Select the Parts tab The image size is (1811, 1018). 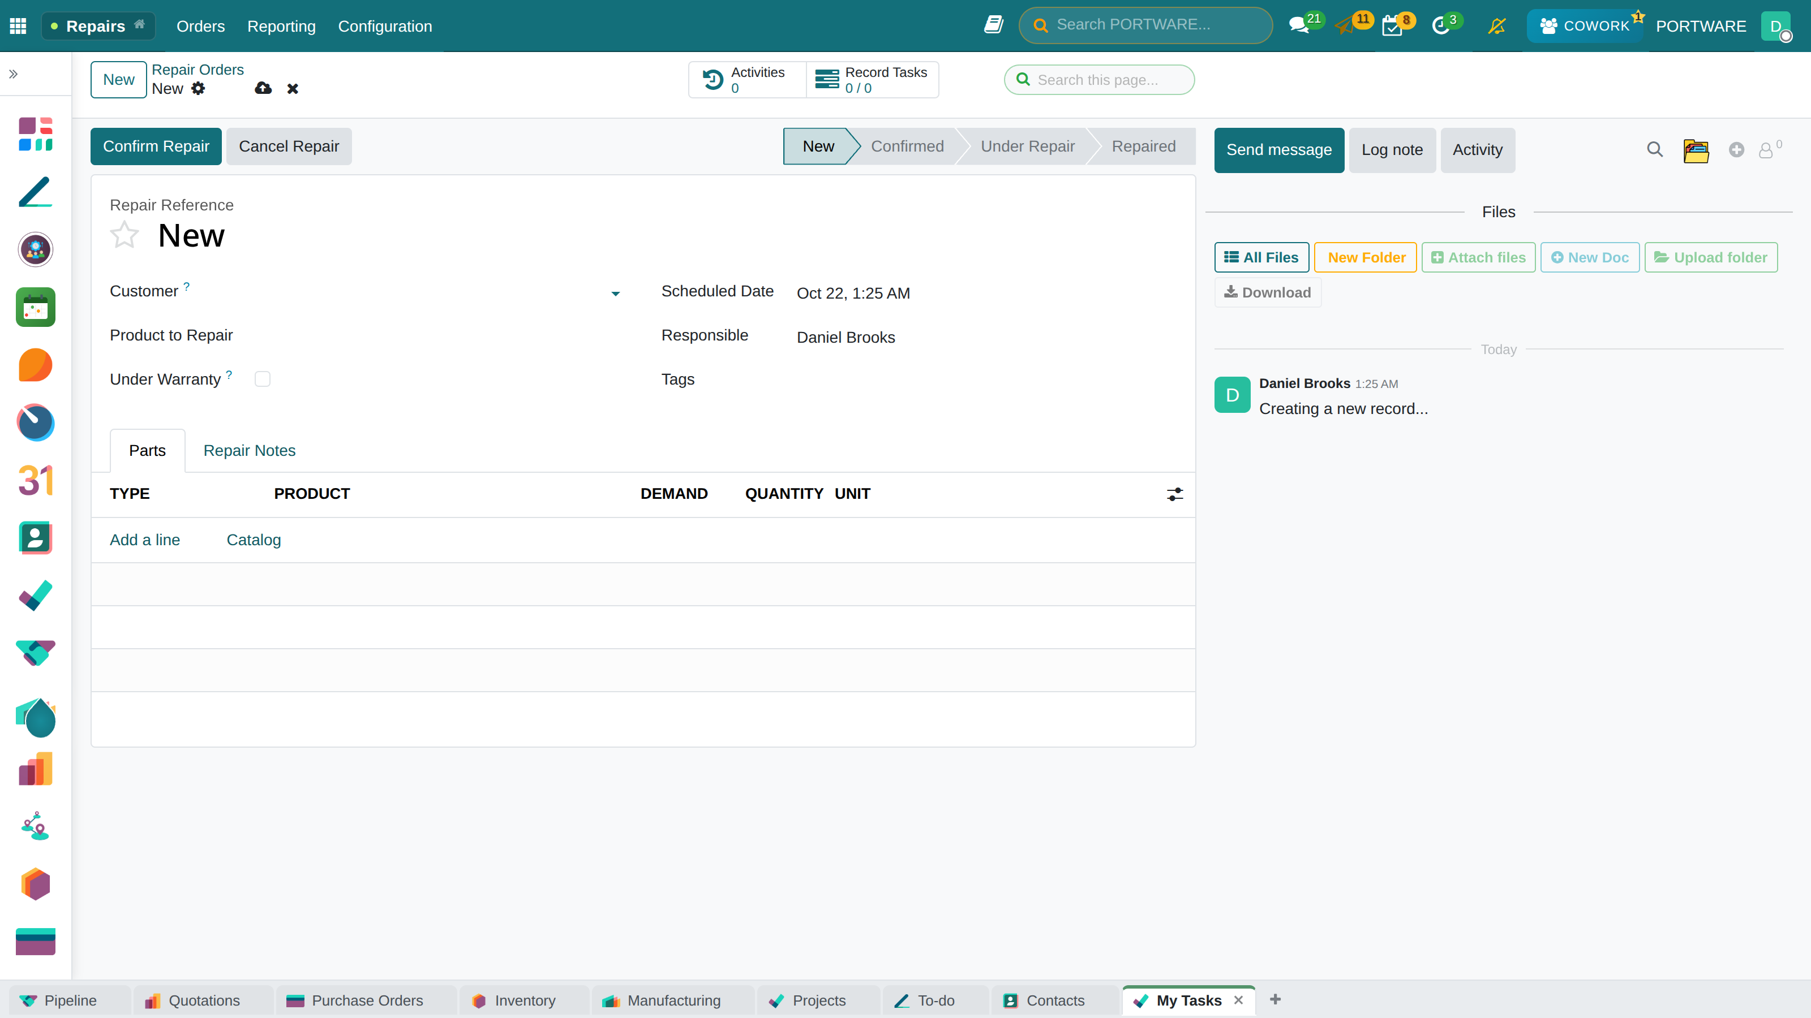[148, 450]
